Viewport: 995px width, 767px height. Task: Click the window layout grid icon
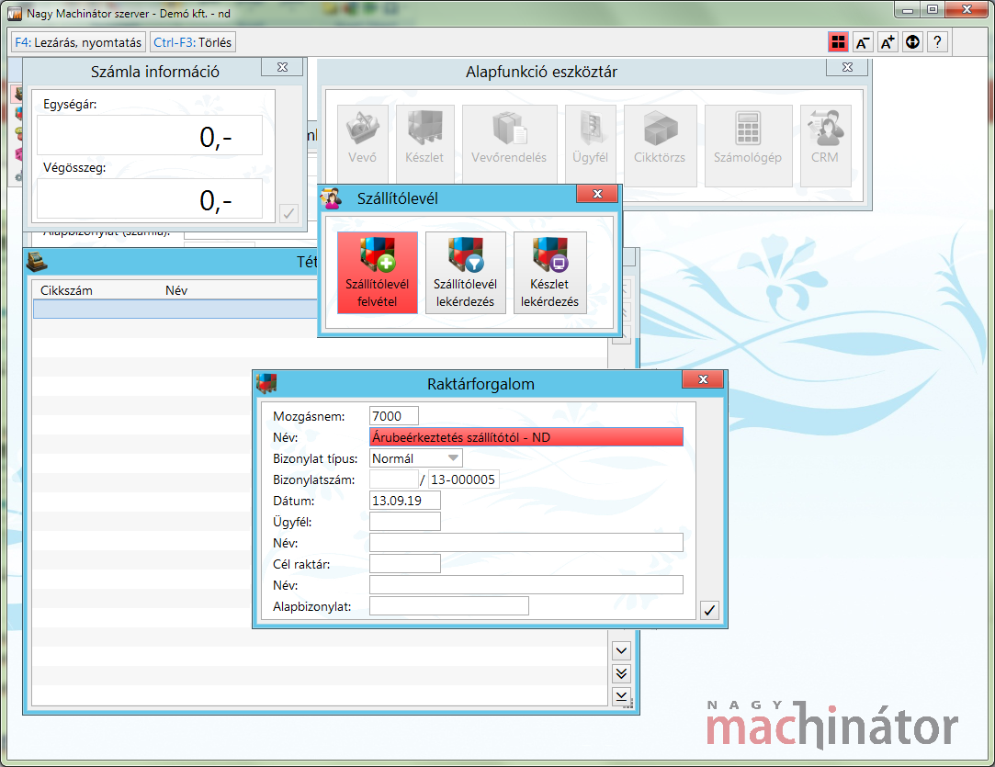coord(837,42)
